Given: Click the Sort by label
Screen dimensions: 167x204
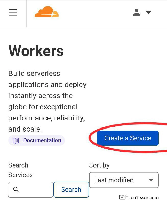Looking at the screenshot, I should [99, 165].
